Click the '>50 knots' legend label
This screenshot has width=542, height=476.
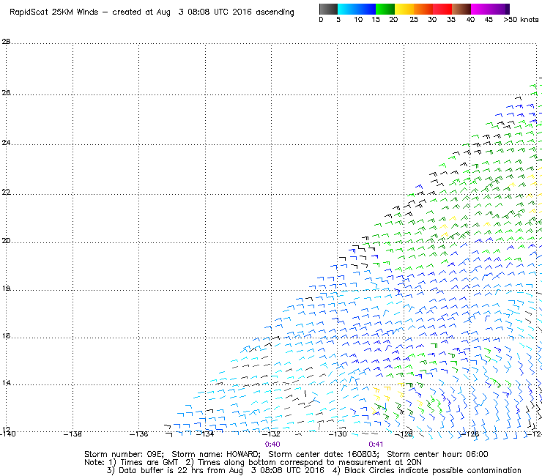tap(521, 19)
